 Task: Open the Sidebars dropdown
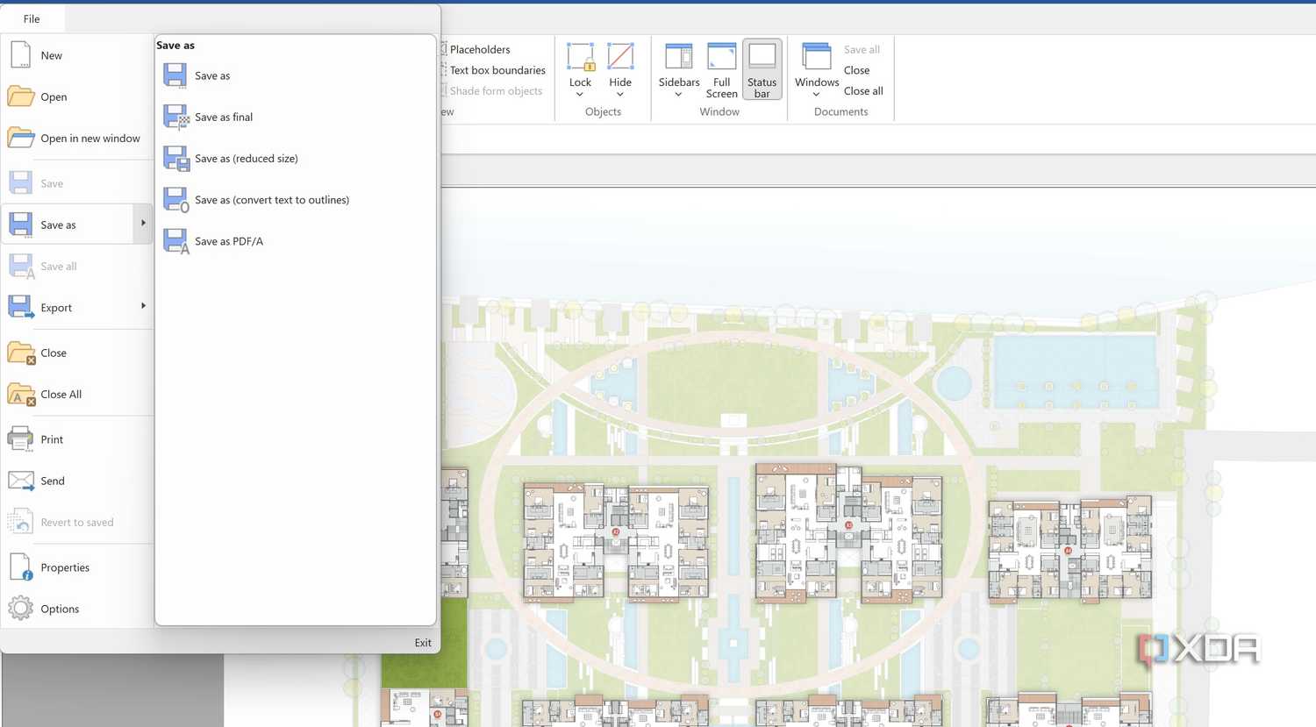tap(679, 70)
